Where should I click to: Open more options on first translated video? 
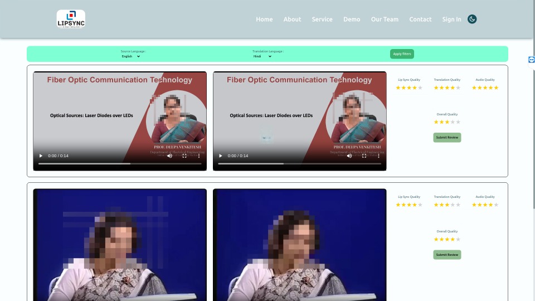point(378,156)
